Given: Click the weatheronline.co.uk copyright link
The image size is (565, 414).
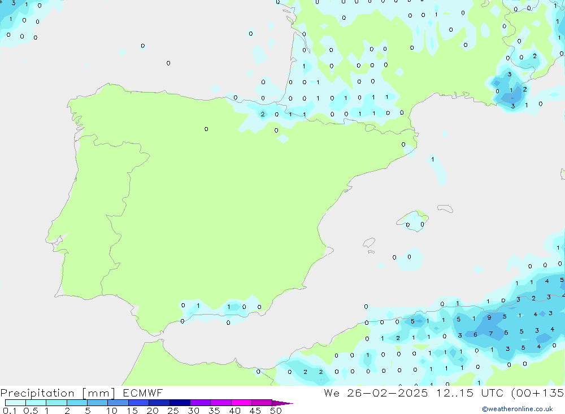Looking at the screenshot, I should click(518, 409).
